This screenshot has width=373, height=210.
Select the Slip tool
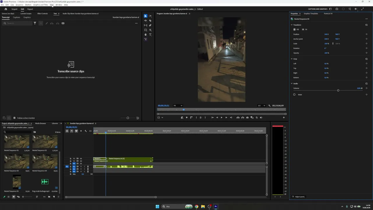point(145,25)
